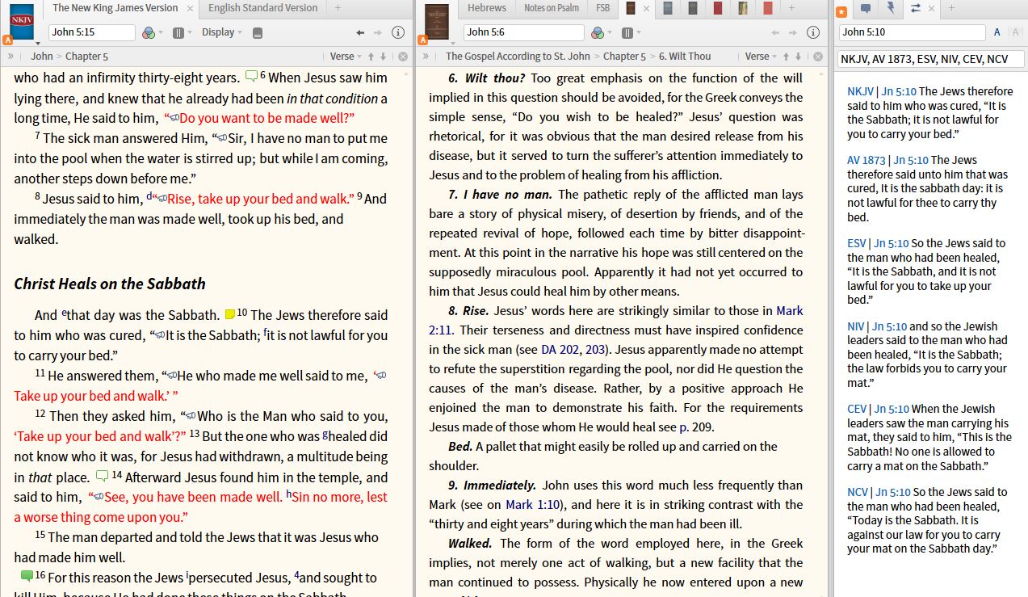Switch to the dark gray book cover tab
1028x597 pixels.
tap(693, 8)
